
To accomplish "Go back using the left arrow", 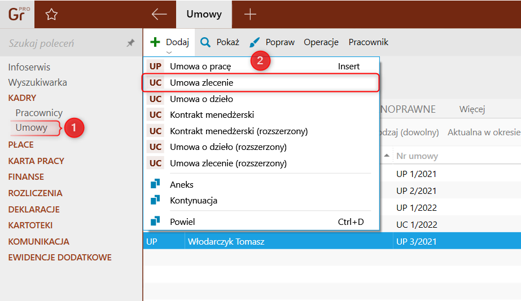I will [x=159, y=14].
